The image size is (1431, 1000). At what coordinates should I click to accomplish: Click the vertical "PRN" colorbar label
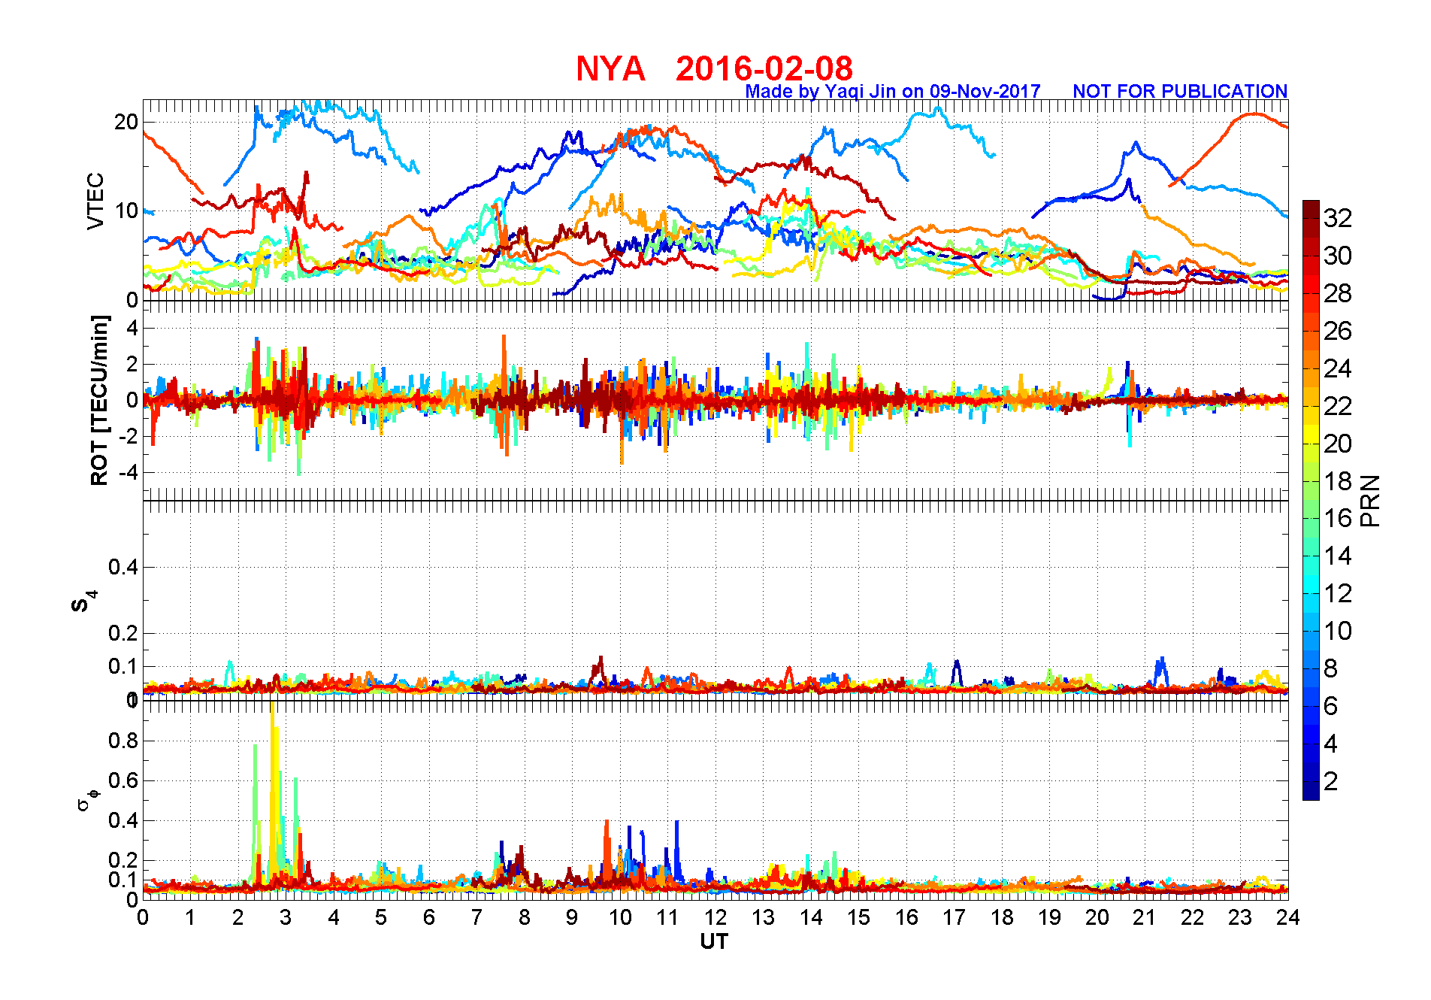tap(1371, 501)
